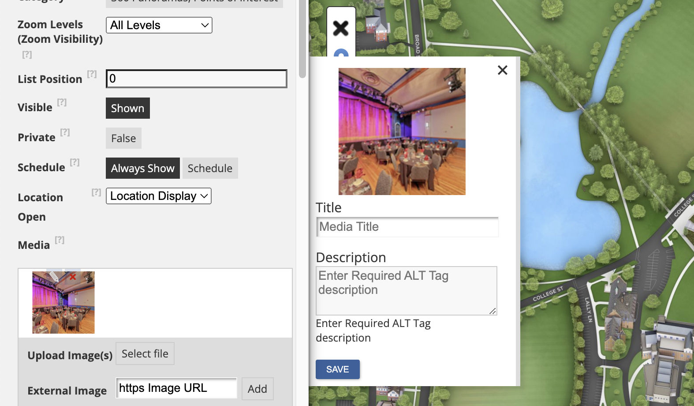Viewport: 694px width, 406px height.
Task: Select the Always Show schedule option
Action: (142, 168)
